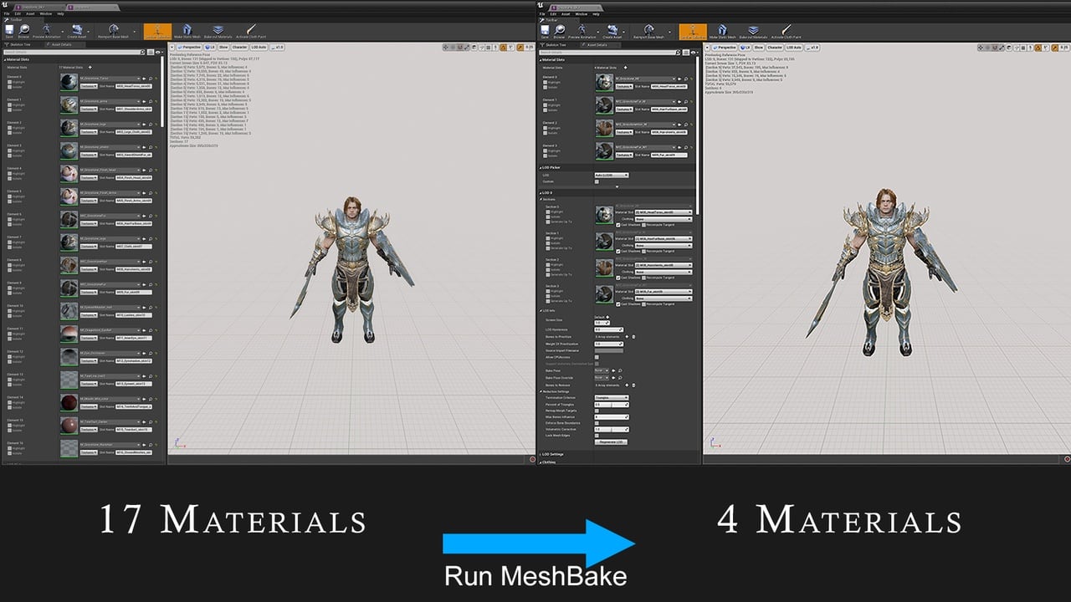
Task: Toggle Custom checkbox under LOD Picker
Action: 597,181
